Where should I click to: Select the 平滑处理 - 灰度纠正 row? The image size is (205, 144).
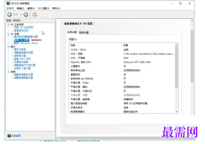coord(122,91)
